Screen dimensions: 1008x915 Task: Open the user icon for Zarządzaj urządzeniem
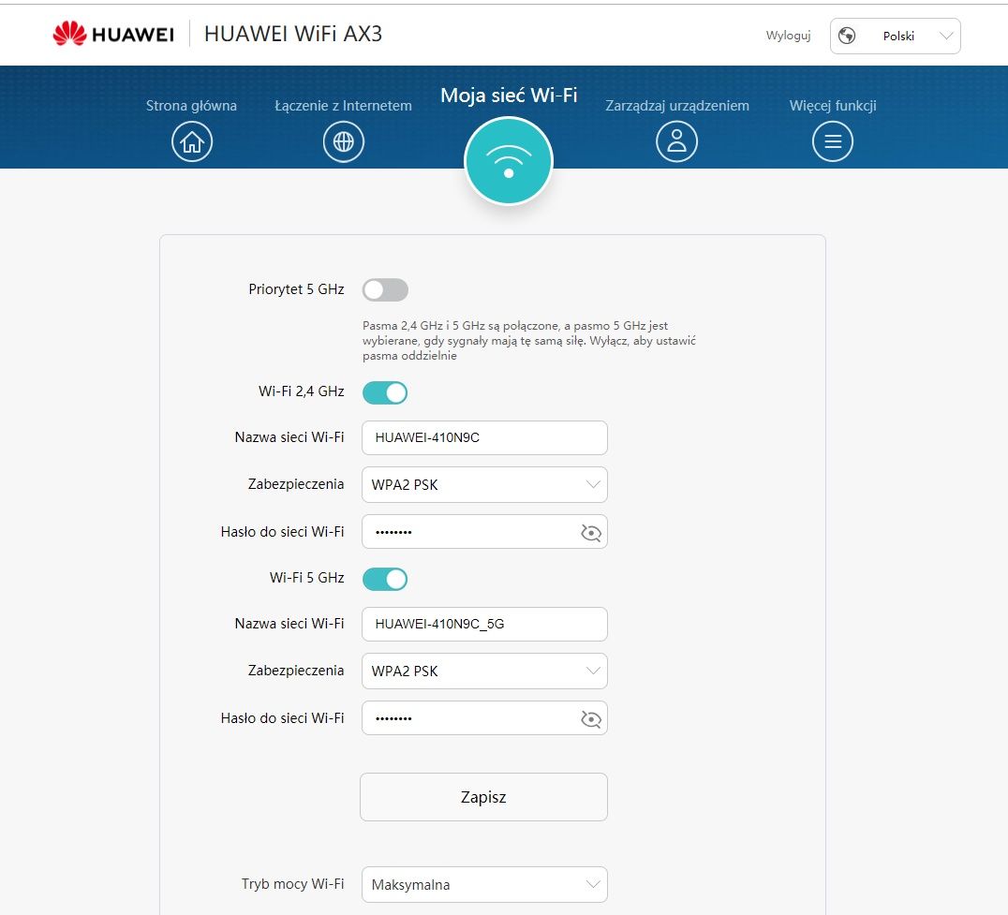(x=676, y=141)
